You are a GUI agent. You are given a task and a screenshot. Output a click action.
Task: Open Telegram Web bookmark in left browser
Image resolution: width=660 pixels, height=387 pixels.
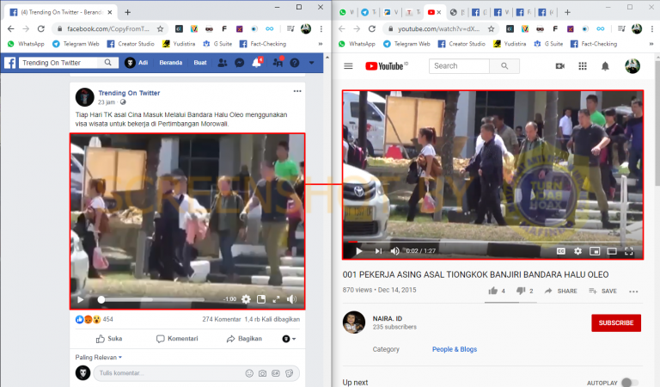point(76,44)
